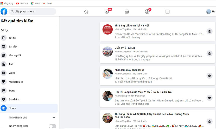This screenshot has height=129, width=216.
Task: Open the Marketplace storefront icon in top bar
Action: (127, 11)
